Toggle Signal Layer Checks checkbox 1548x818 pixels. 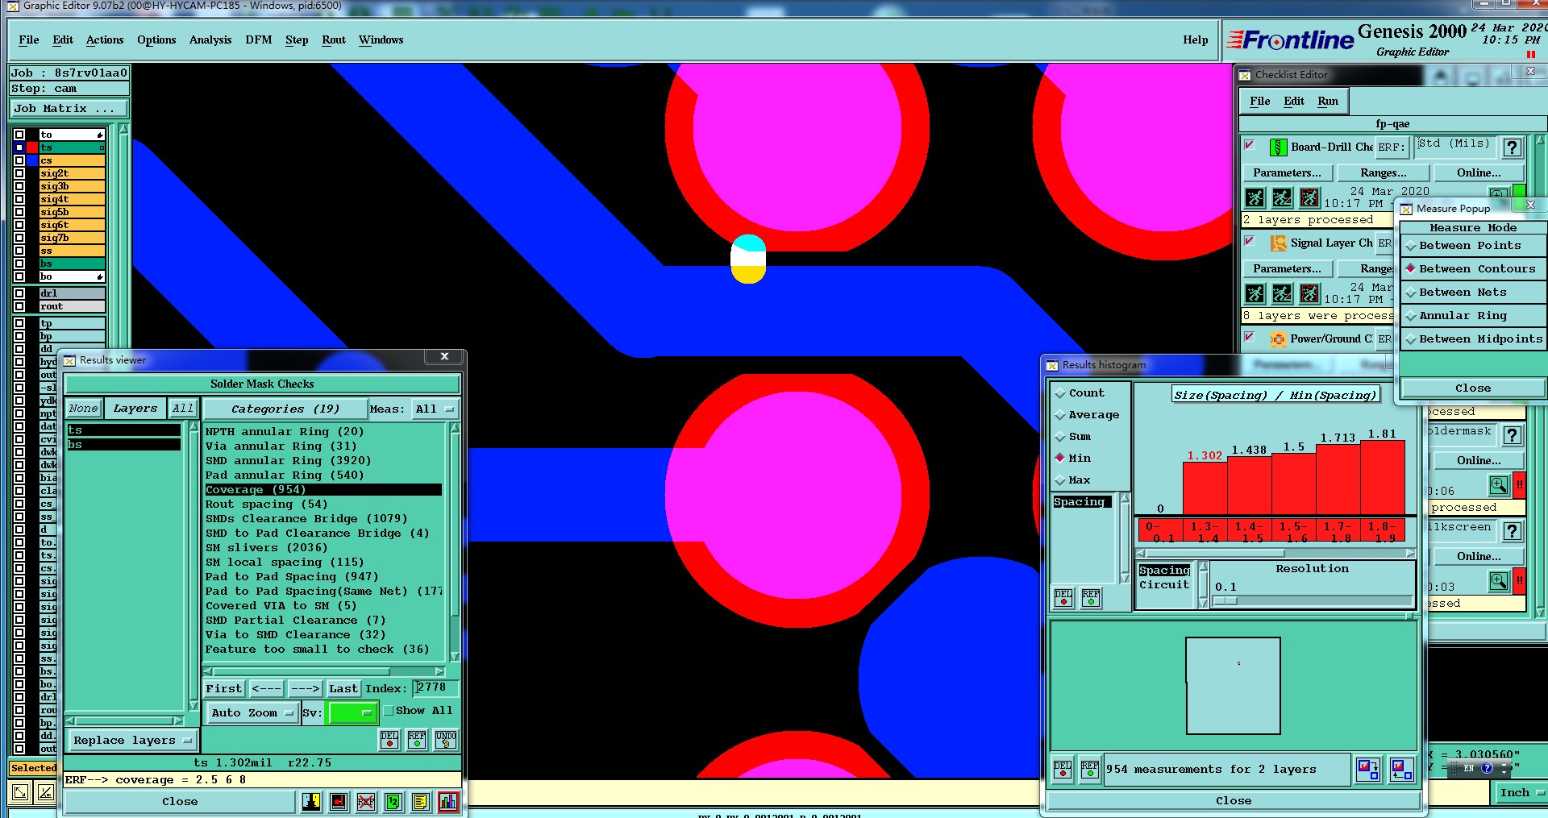pyautogui.click(x=1249, y=241)
